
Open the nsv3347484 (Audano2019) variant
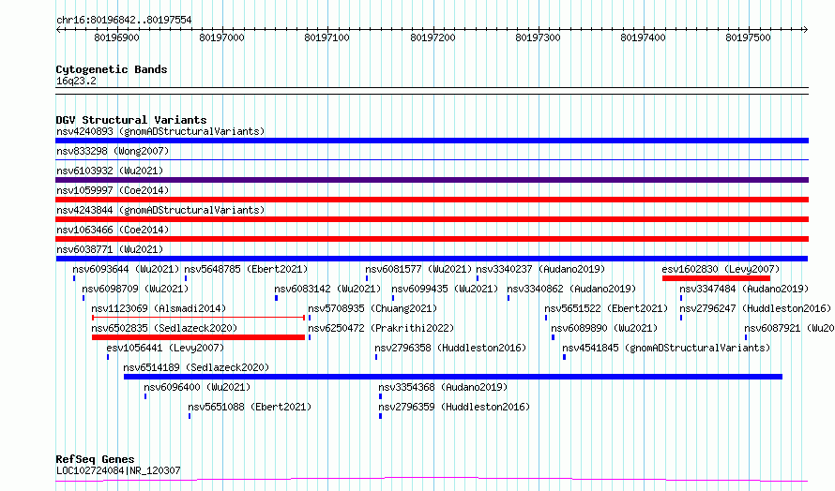(x=744, y=289)
